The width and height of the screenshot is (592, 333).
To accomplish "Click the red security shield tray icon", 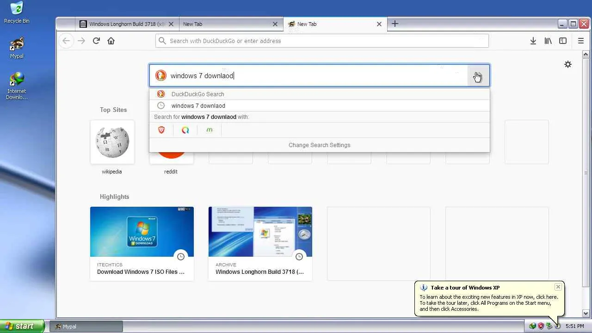I will click(541, 326).
